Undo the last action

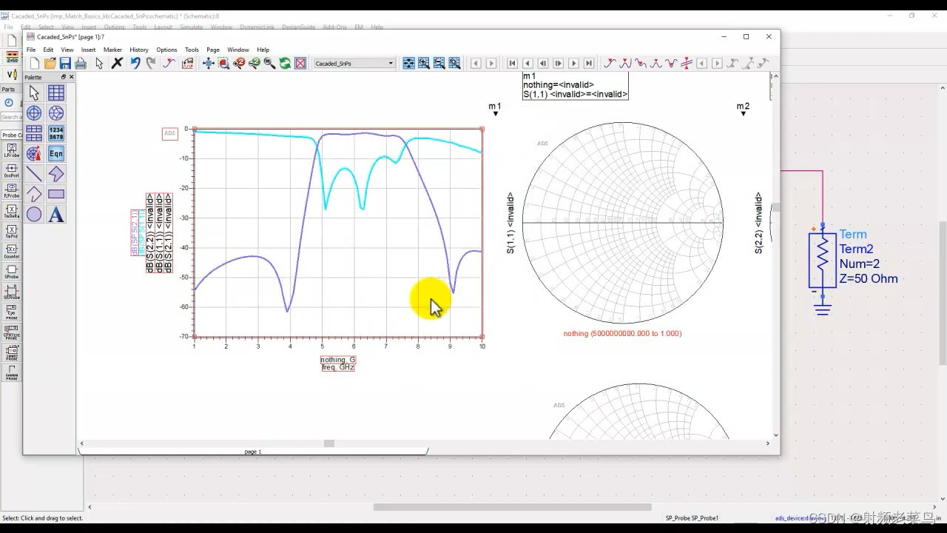135,64
